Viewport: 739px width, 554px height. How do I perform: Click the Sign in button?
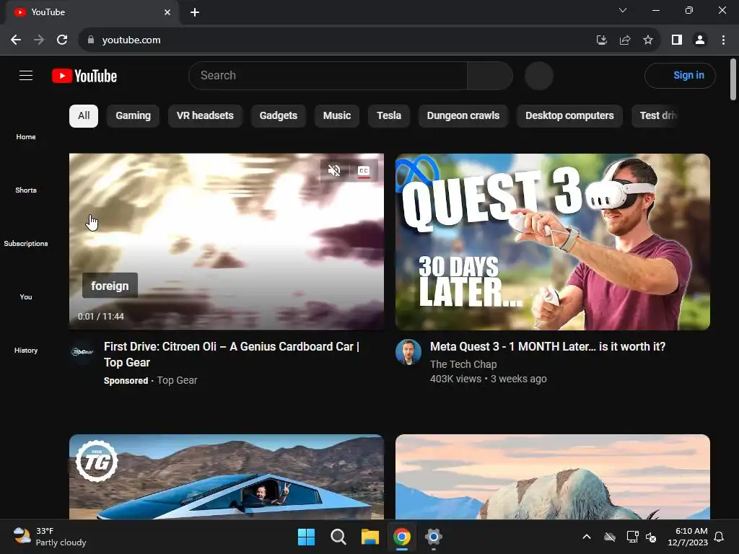[680, 75]
